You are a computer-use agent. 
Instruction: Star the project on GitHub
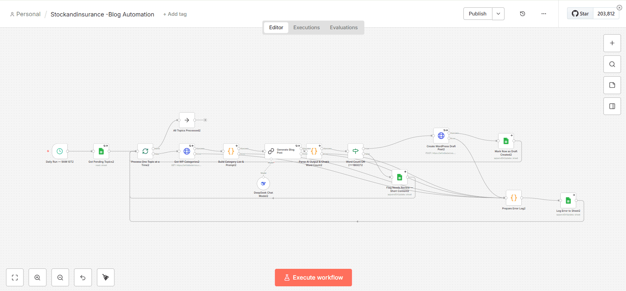580,14
